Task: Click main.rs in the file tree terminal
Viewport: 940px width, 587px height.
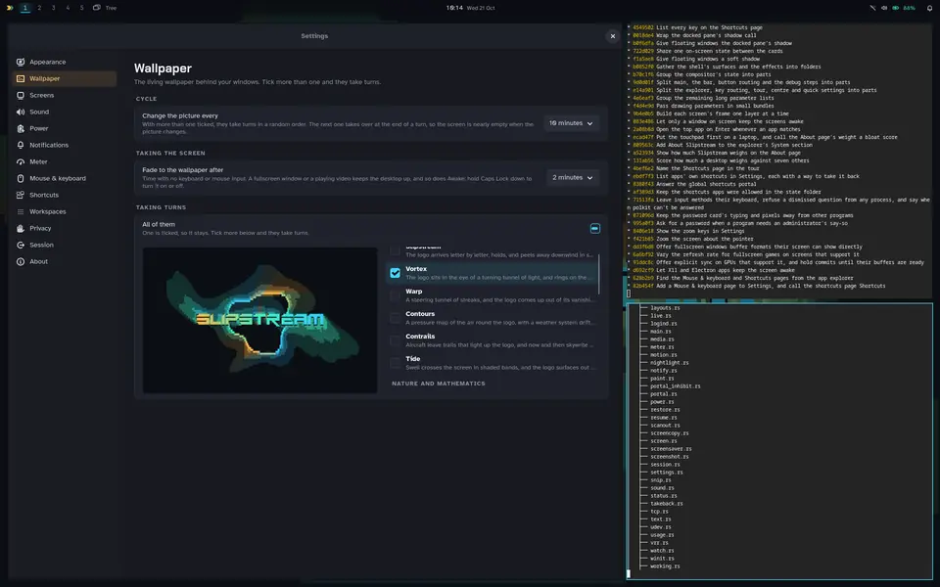Action: click(x=661, y=332)
